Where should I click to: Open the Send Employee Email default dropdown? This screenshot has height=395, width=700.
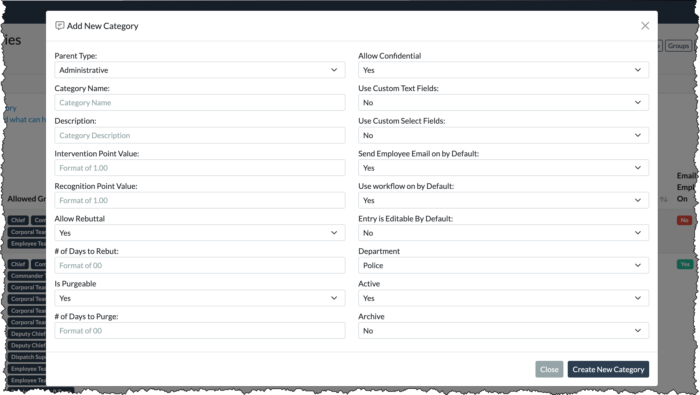(x=503, y=168)
